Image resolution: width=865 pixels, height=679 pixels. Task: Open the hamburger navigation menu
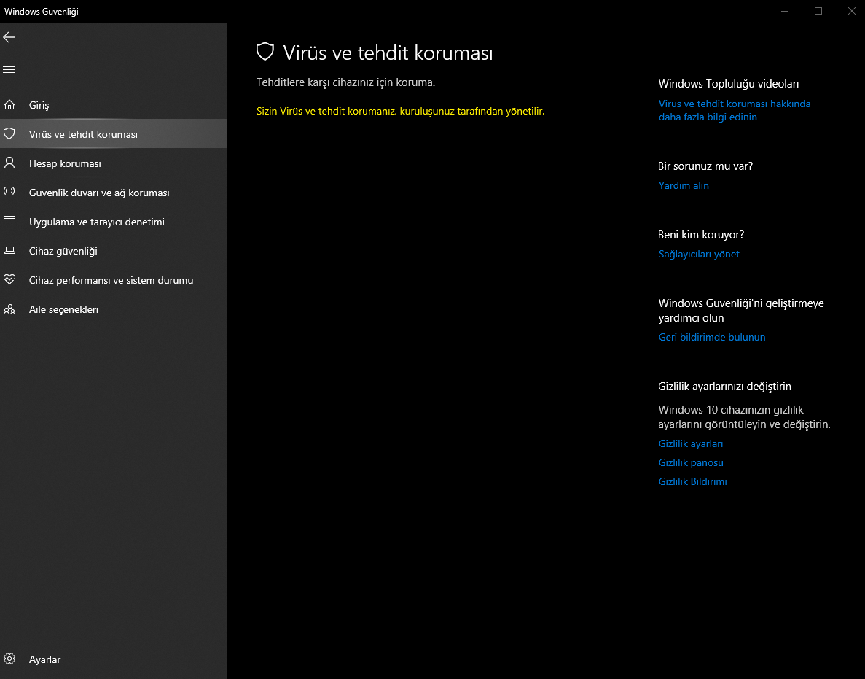pyautogui.click(x=9, y=69)
